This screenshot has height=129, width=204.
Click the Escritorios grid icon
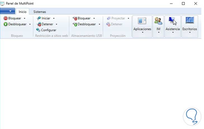click(190, 20)
